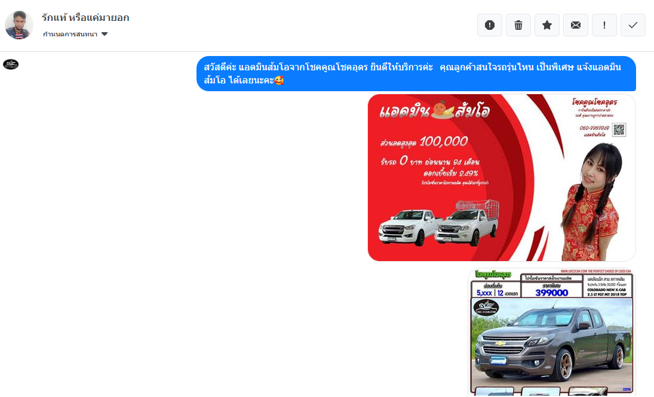Image resolution: width=654 pixels, height=397 pixels.
Task: Open the red แอดมินส้มโอ promo image
Action: pos(502,178)
